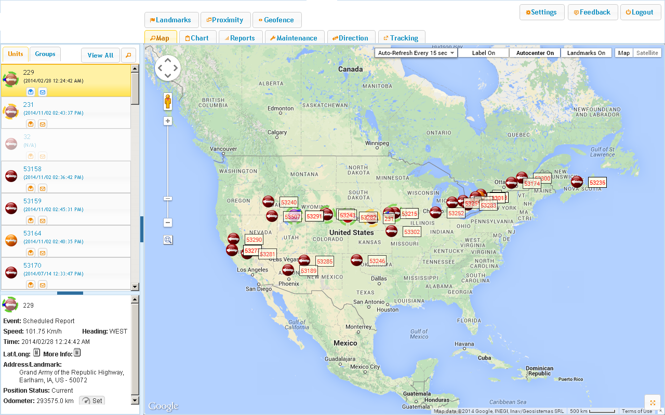Switch to the Groups tab
Image resolution: width=665 pixels, height=415 pixels.
point(45,54)
